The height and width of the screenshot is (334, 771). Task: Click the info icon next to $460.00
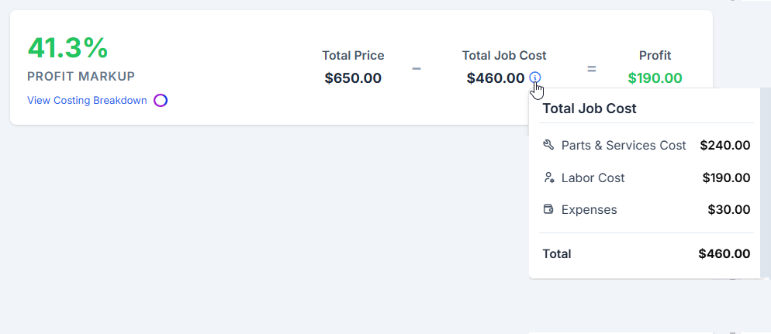(x=535, y=77)
